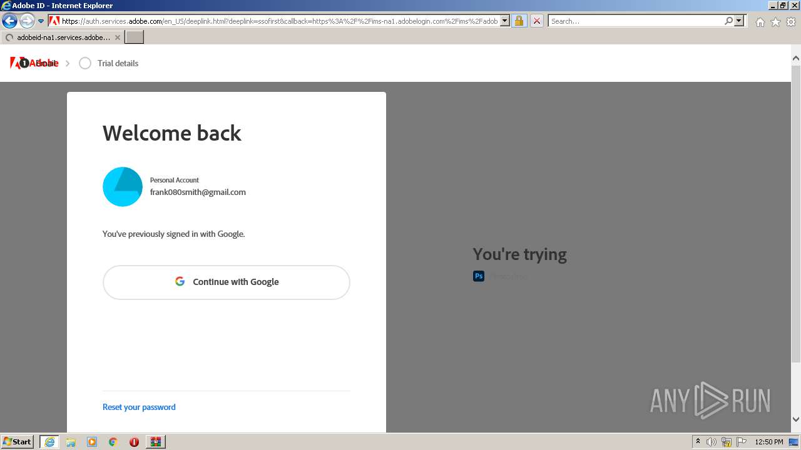This screenshot has height=450, width=801.
Task: Click the Adobe favicon in address bar
Action: coord(54,21)
